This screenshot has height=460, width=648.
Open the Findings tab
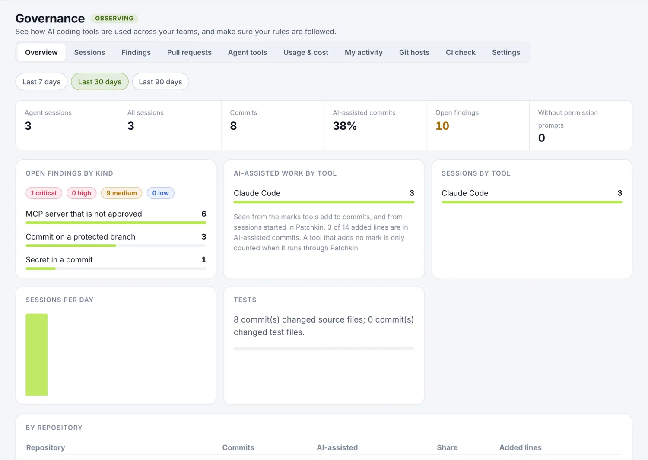[136, 52]
